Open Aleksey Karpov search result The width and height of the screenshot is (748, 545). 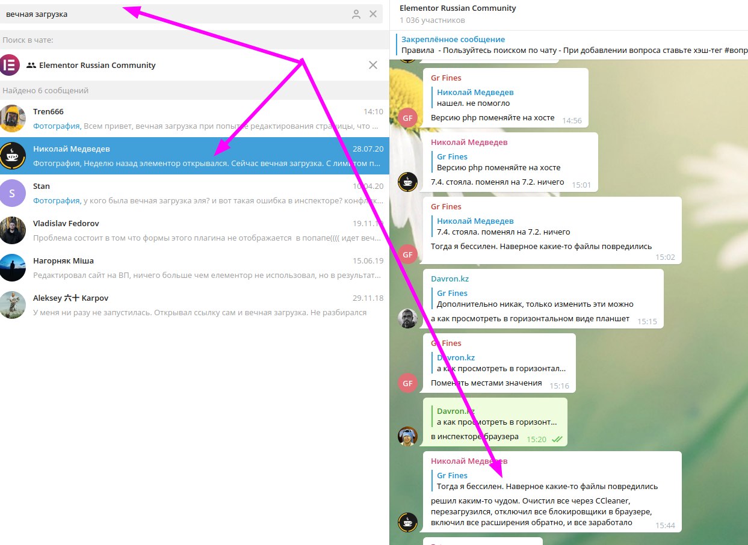point(194,305)
